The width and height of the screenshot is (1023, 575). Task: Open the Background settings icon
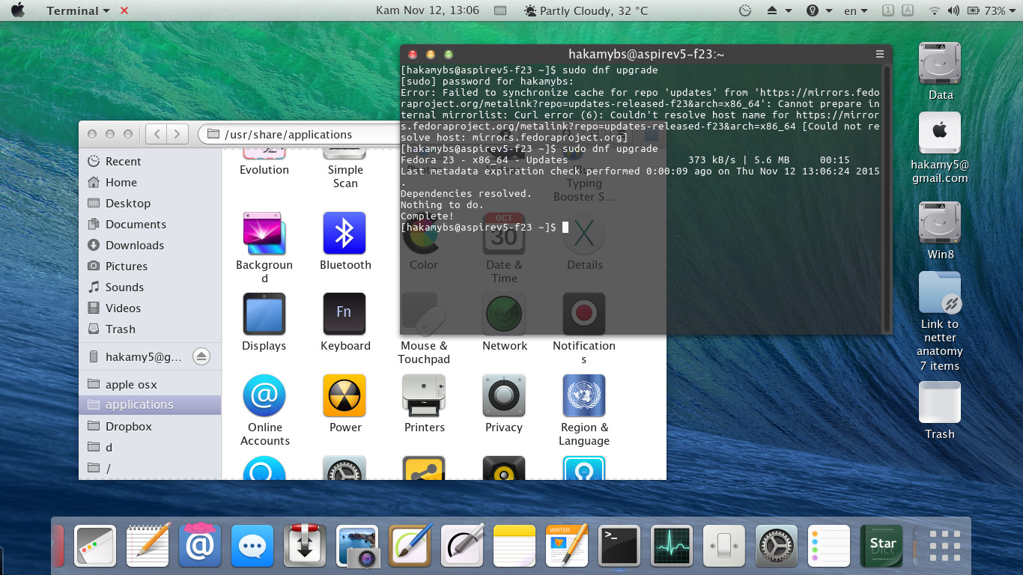(264, 234)
